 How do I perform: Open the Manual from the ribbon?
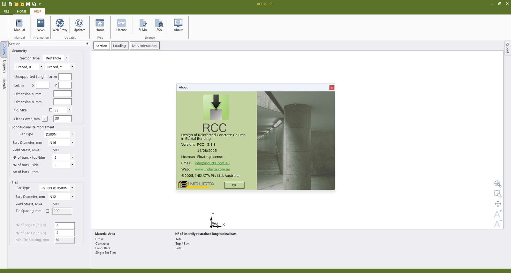pos(19,25)
